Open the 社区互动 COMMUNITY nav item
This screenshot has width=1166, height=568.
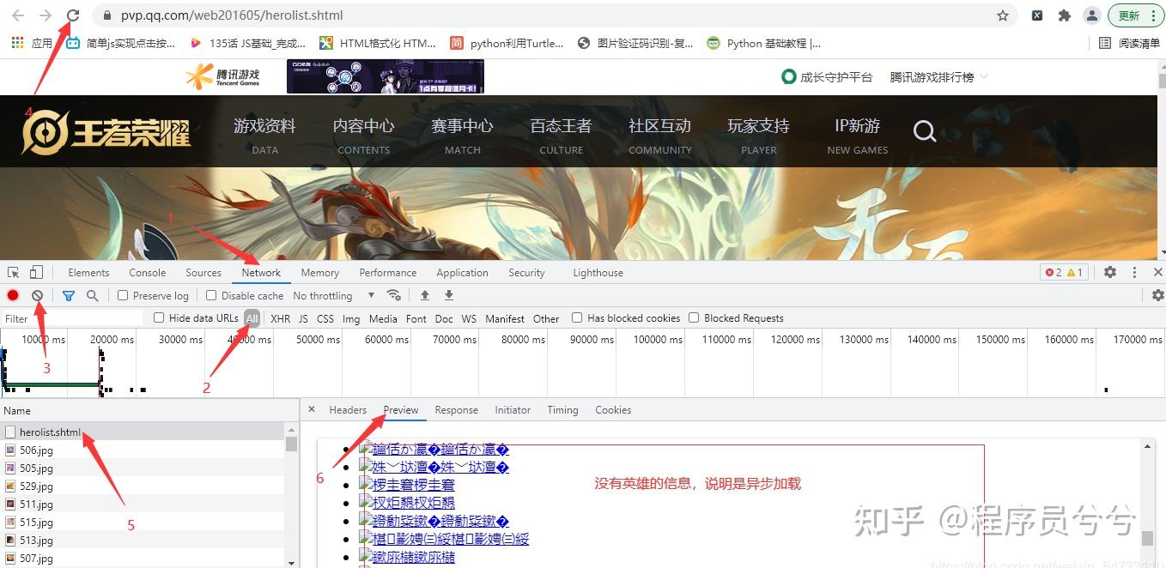click(659, 136)
